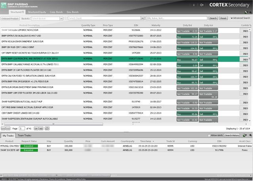Click Sell RFQ for EMTN BNPP 3Y CAP FLOORED FLOATER
The image size is (253, 181).
(x=208, y=71)
